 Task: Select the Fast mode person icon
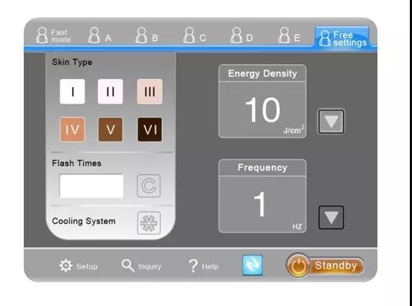coord(42,35)
